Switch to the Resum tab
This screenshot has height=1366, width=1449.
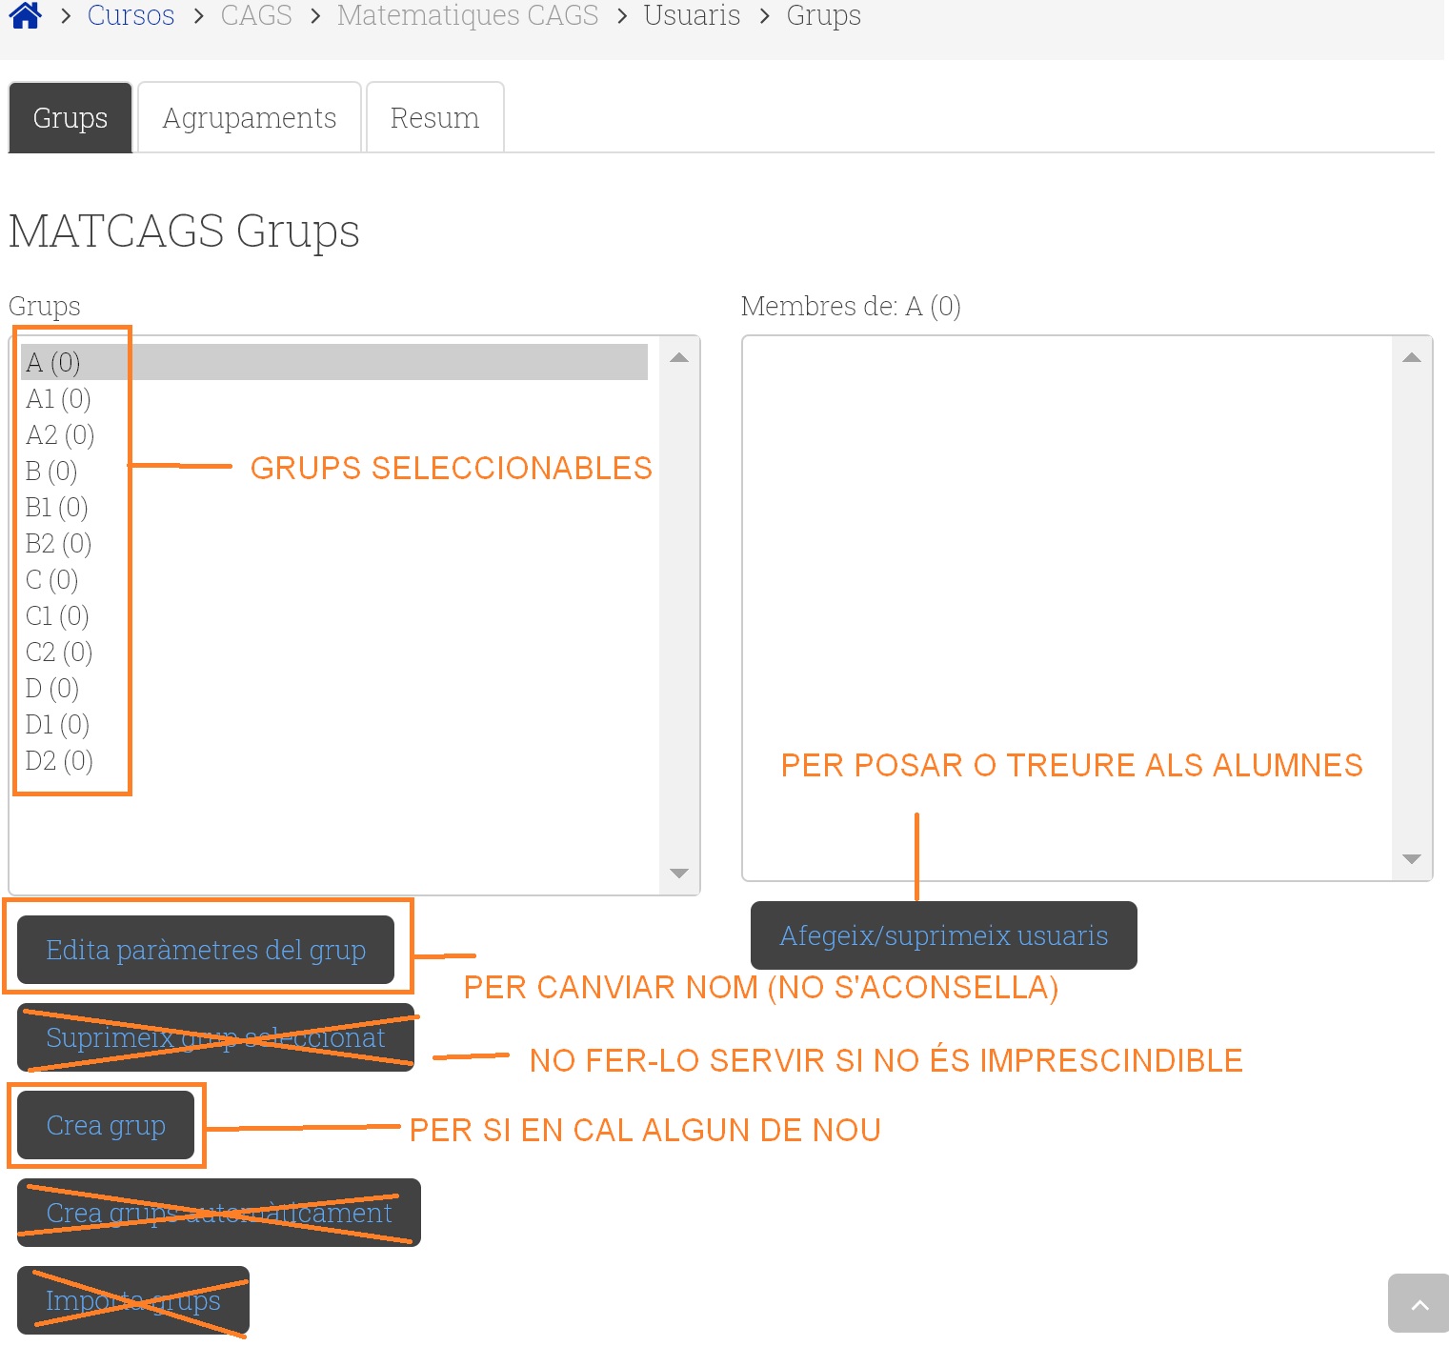click(x=434, y=118)
